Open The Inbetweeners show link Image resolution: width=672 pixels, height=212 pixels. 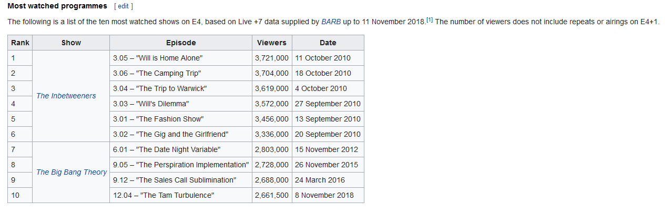point(66,96)
